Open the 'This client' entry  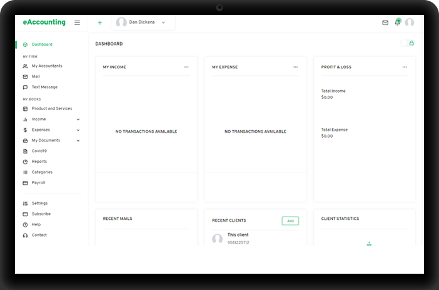point(238,235)
